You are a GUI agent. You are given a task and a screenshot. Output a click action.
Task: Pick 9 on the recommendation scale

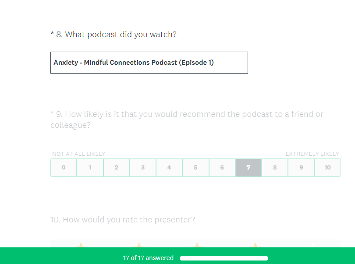301,168
